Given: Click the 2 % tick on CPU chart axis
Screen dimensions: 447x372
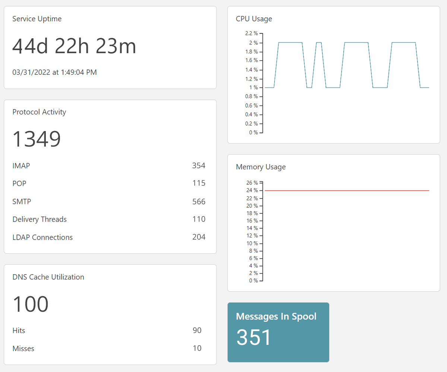Looking at the screenshot, I should 253,43.
